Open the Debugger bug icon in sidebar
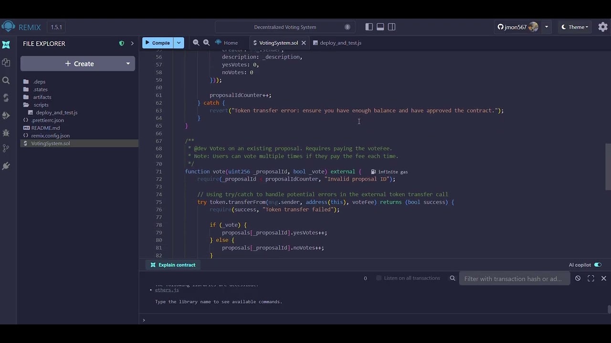The image size is (611, 343). point(6,132)
